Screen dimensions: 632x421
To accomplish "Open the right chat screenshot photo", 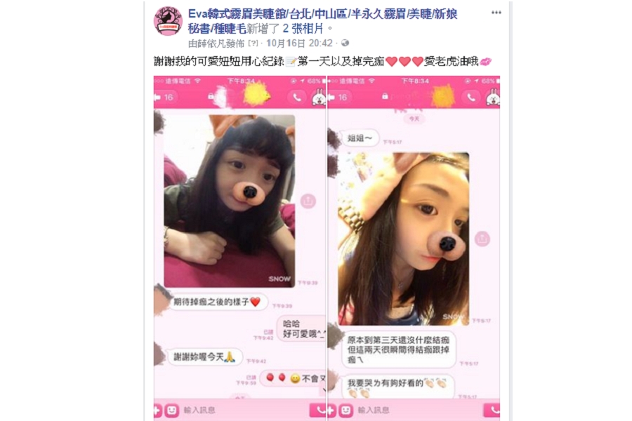I will coord(414,248).
